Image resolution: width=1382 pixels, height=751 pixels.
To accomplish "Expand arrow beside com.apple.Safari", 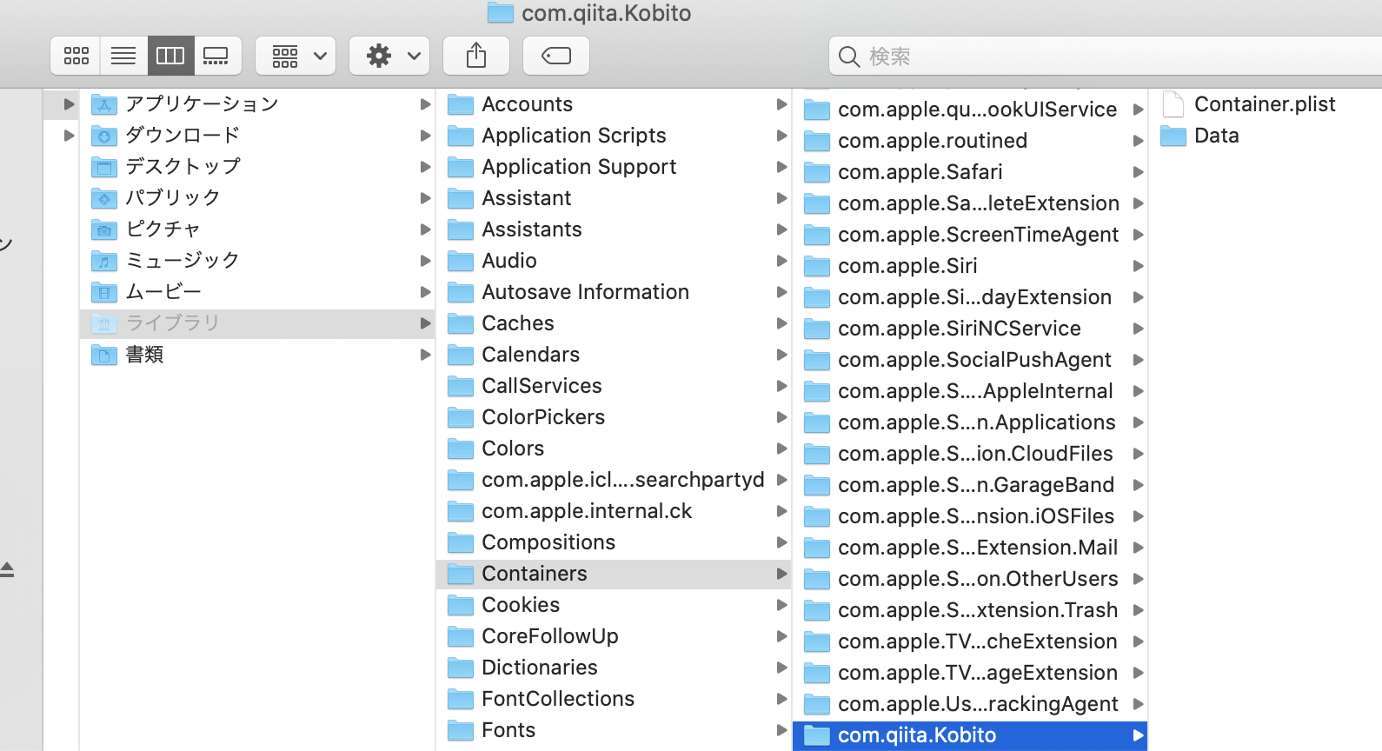I will (x=1138, y=172).
